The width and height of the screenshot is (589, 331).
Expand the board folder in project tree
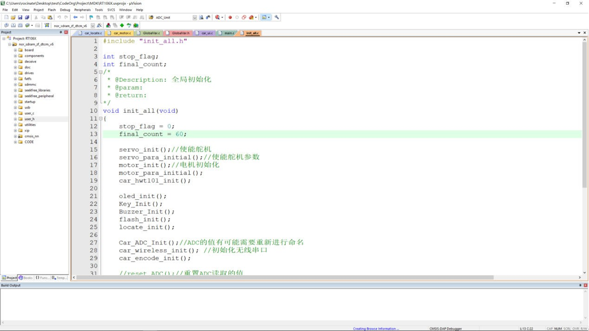coord(15,50)
